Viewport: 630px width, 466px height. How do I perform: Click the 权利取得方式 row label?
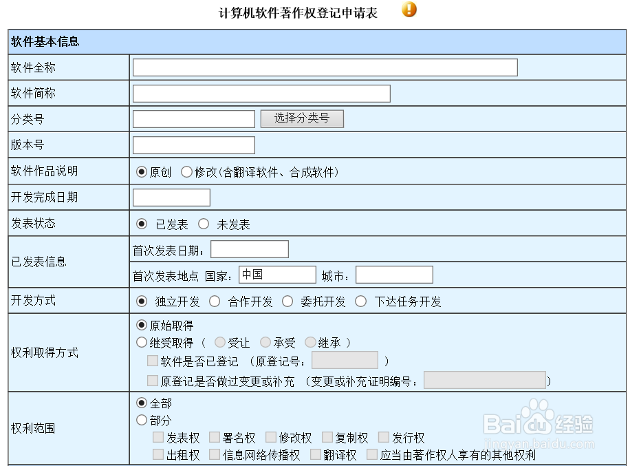click(44, 352)
